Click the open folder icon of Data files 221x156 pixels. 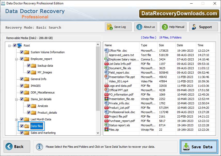(27, 126)
